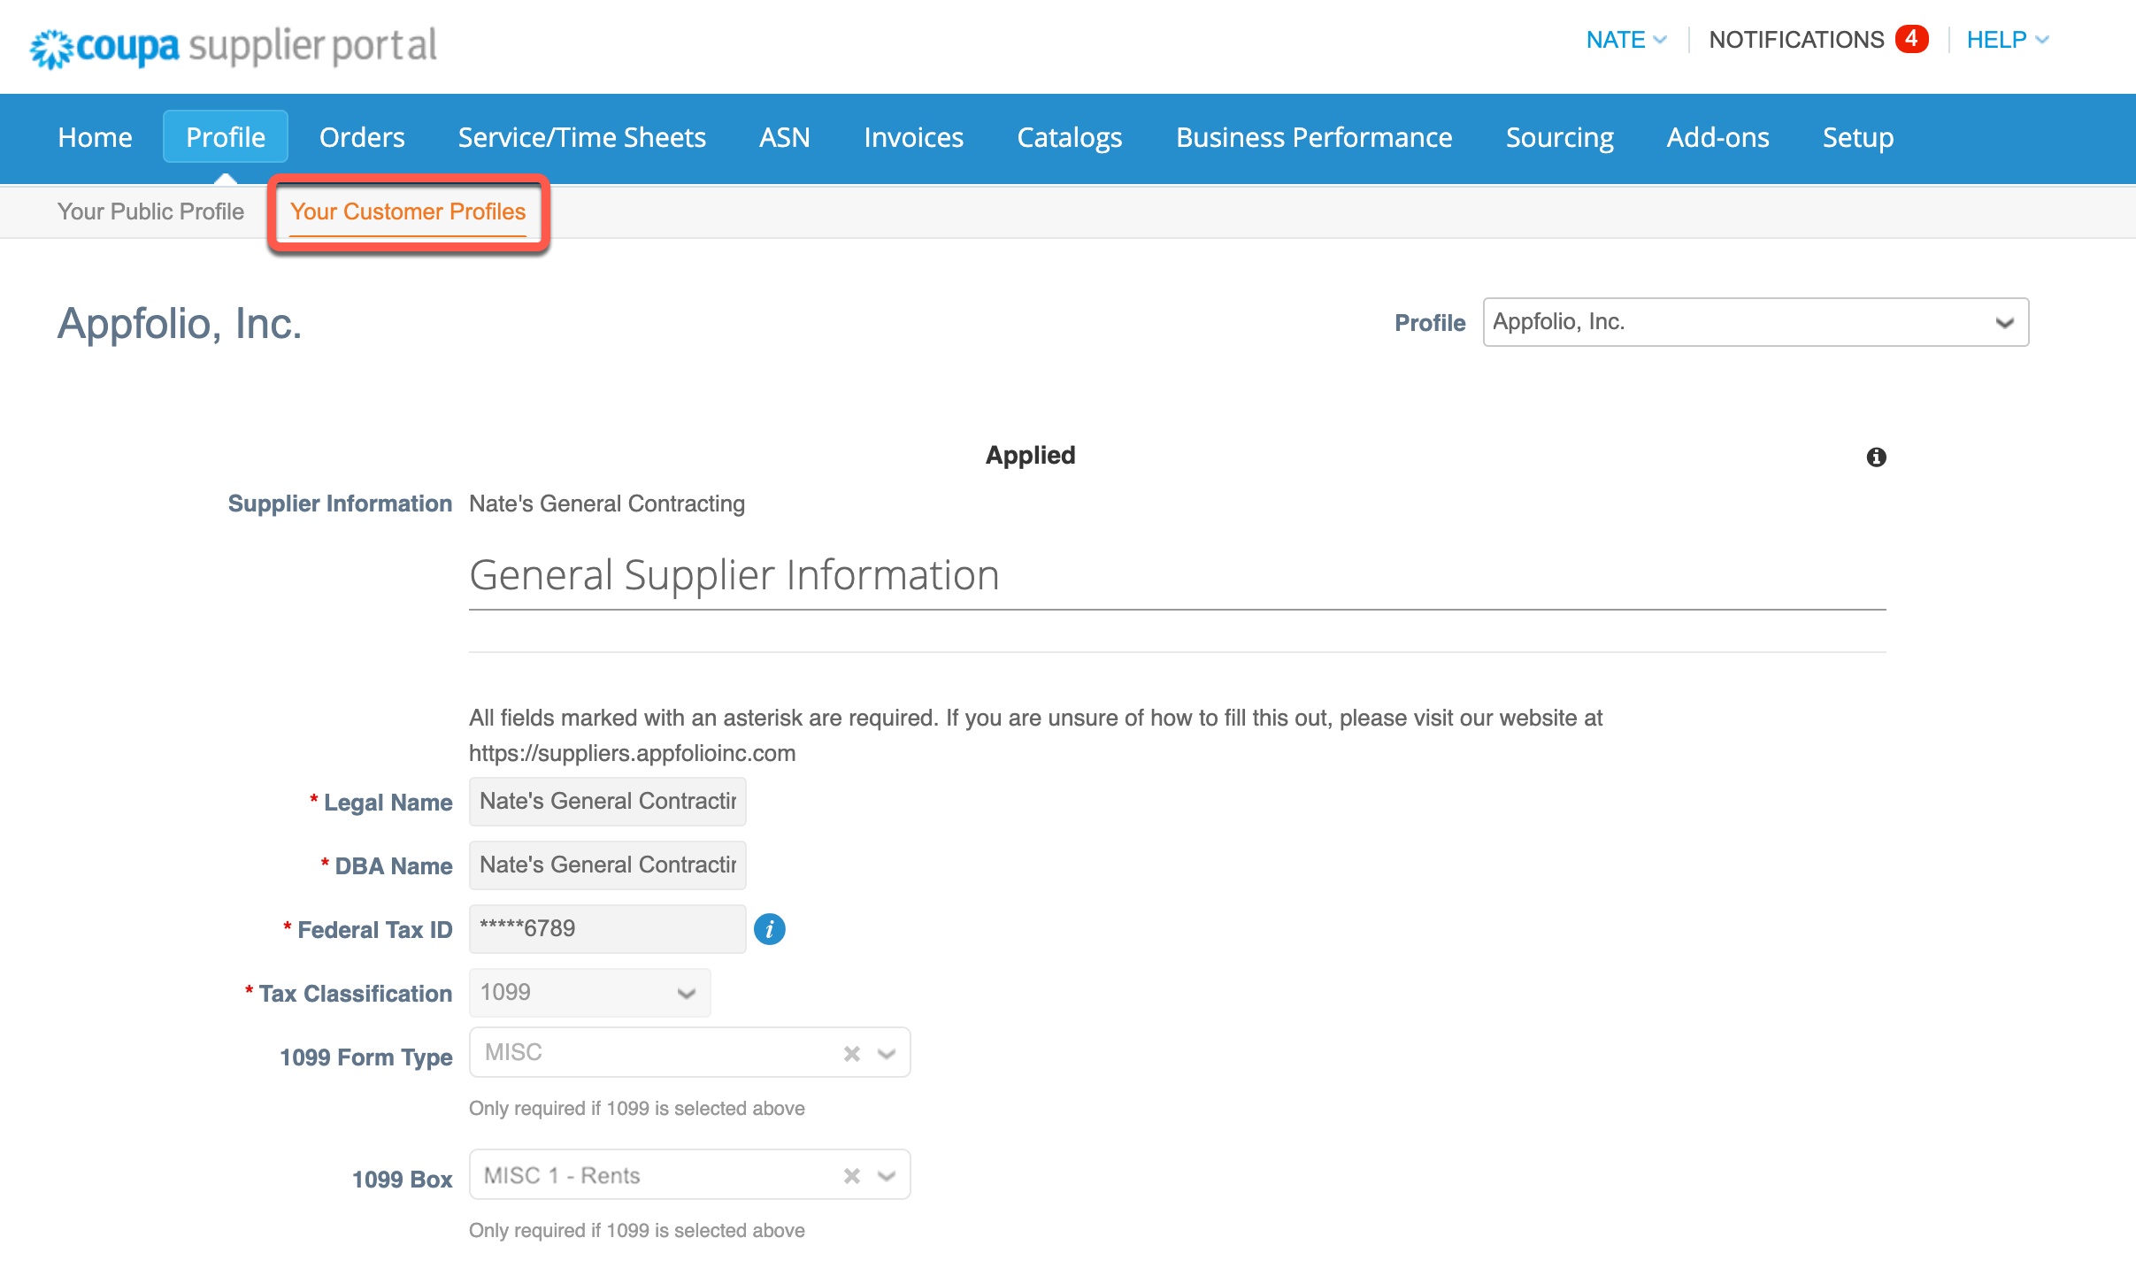Click the DBA Name text field
Screen dimensions: 2136x1276
[607, 865]
